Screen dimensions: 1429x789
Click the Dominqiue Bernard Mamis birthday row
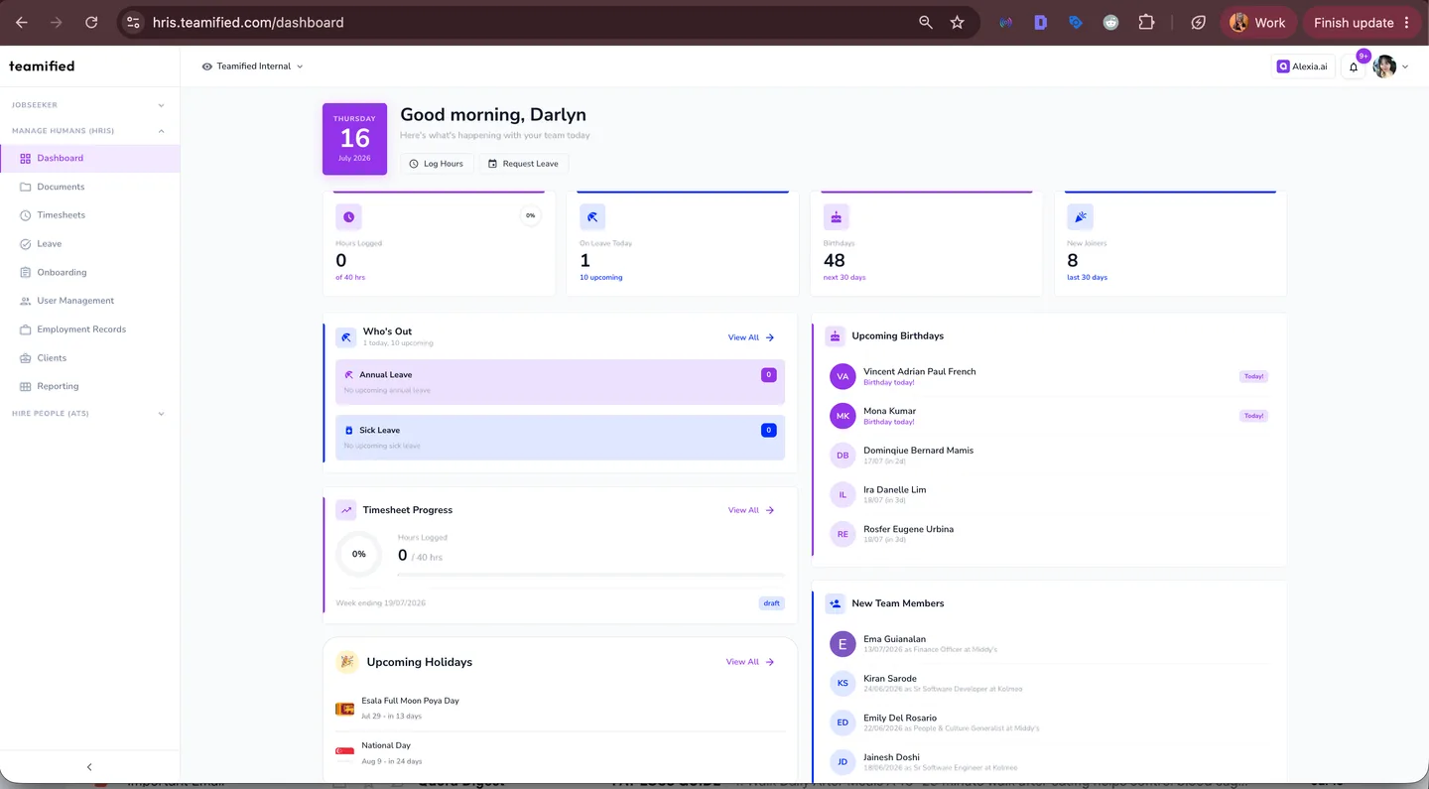pyautogui.click(x=1049, y=455)
